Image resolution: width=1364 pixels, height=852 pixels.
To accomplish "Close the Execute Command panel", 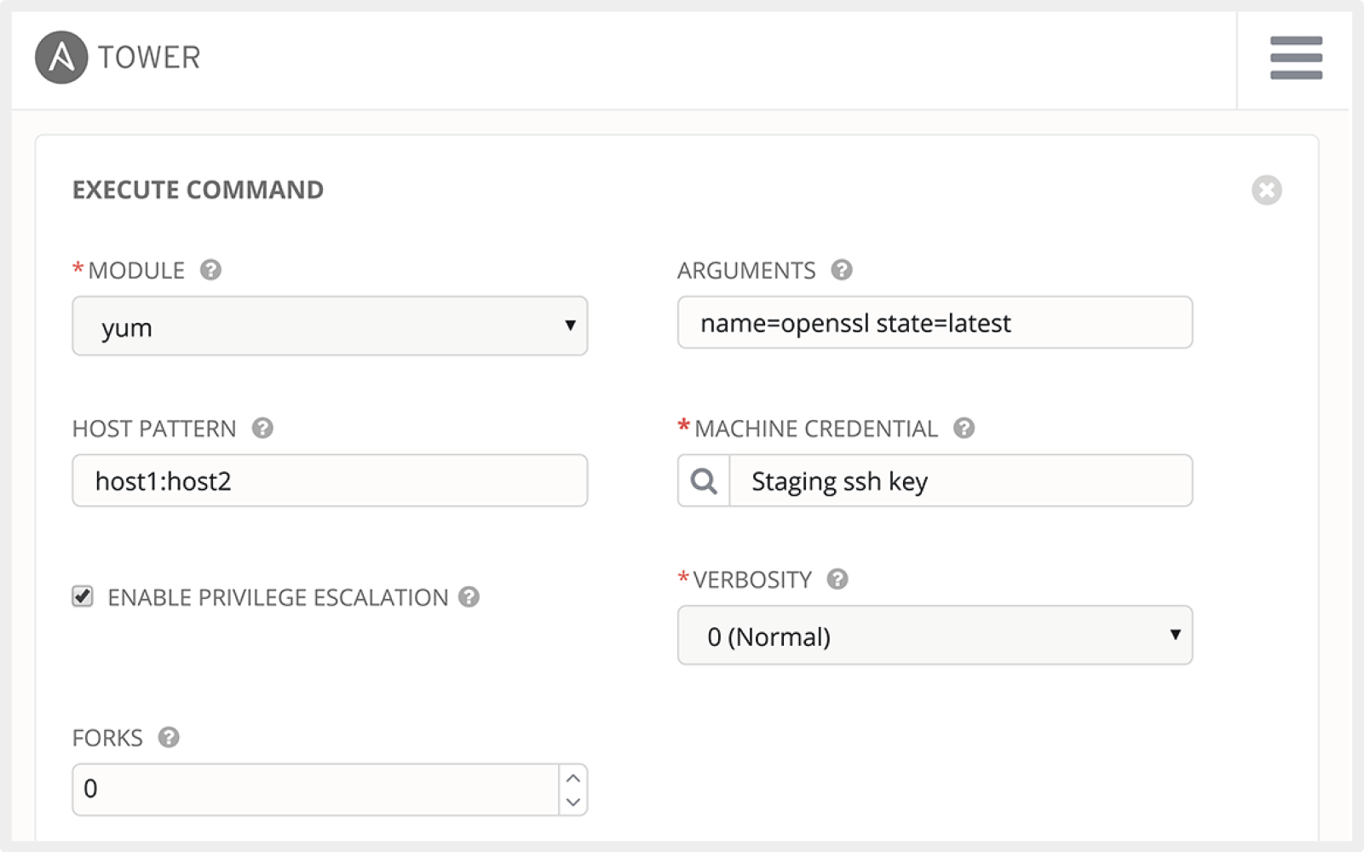I will [x=1266, y=190].
